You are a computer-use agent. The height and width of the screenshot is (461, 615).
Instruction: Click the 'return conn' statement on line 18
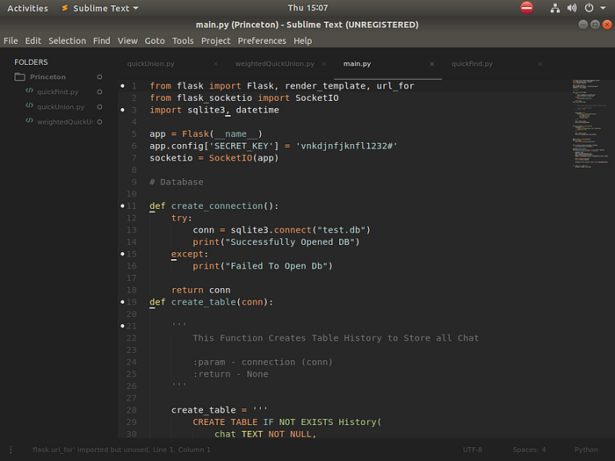point(201,290)
